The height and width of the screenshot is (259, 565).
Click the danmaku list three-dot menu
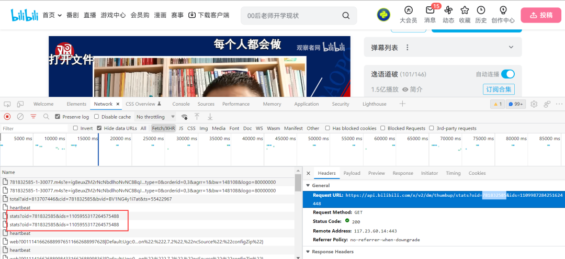click(407, 48)
